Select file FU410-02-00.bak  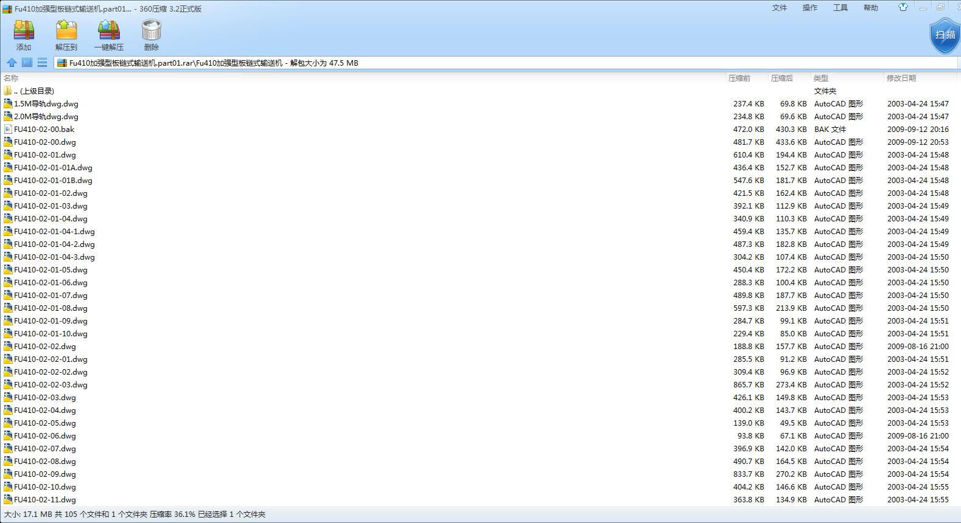click(x=44, y=130)
